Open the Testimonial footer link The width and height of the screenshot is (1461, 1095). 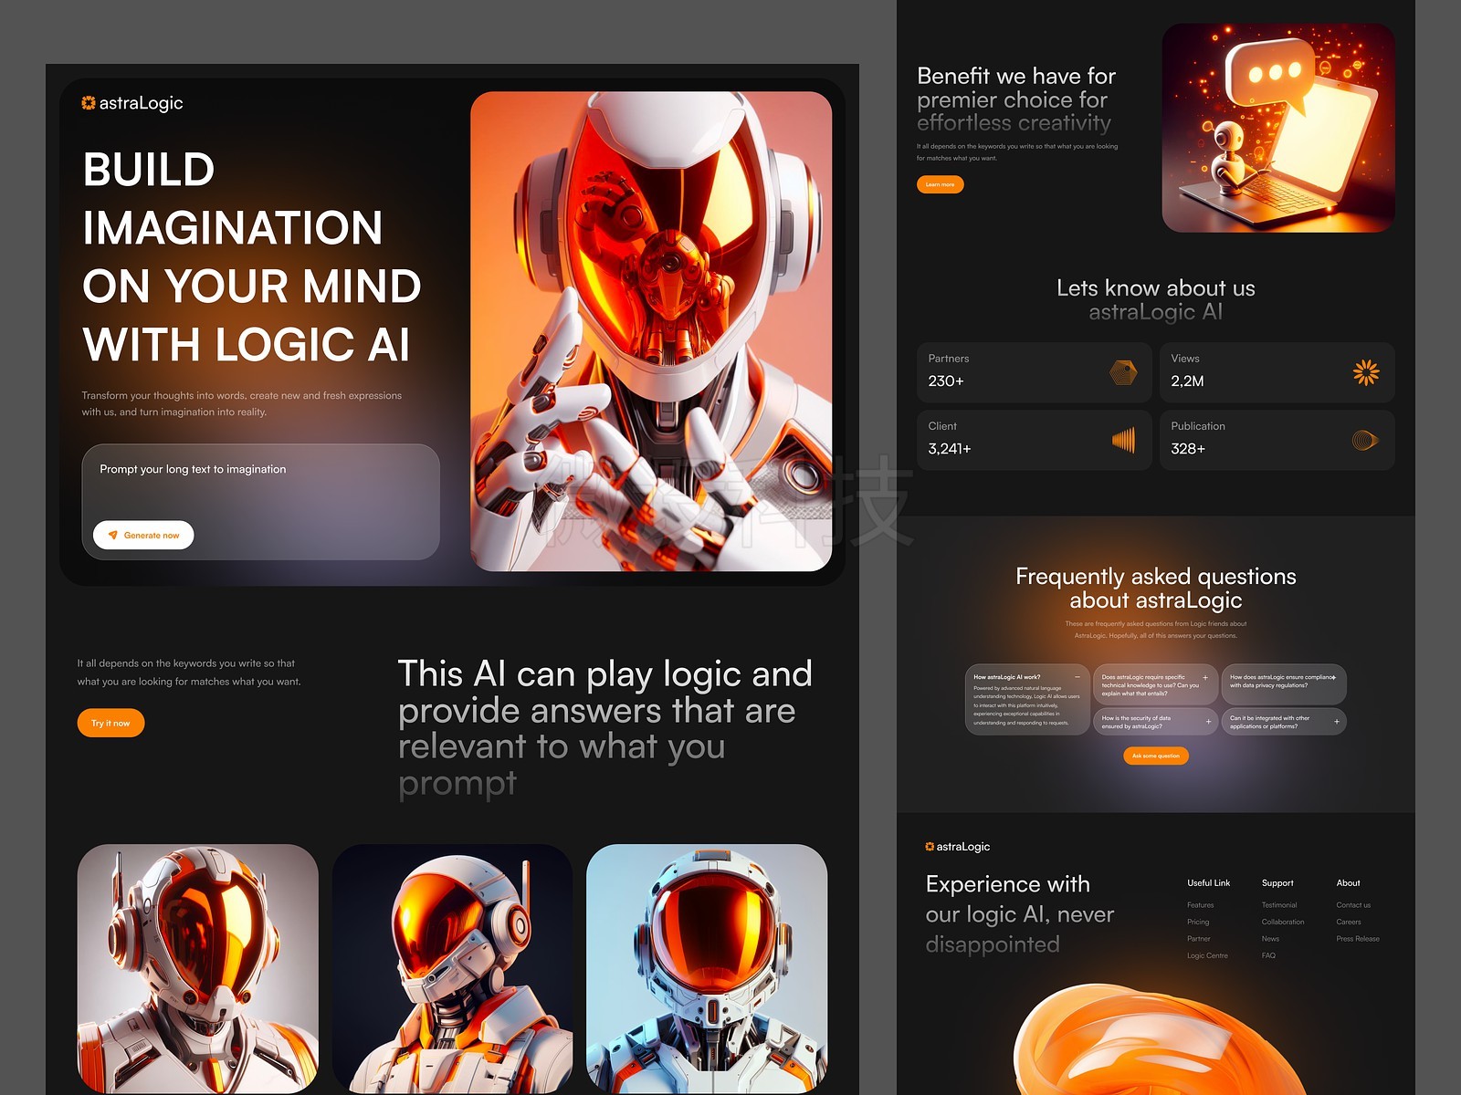[x=1279, y=905]
